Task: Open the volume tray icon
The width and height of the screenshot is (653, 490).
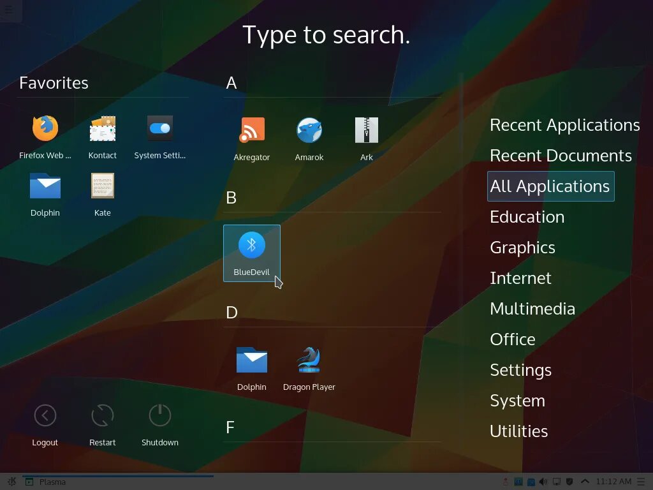Action: 543,482
